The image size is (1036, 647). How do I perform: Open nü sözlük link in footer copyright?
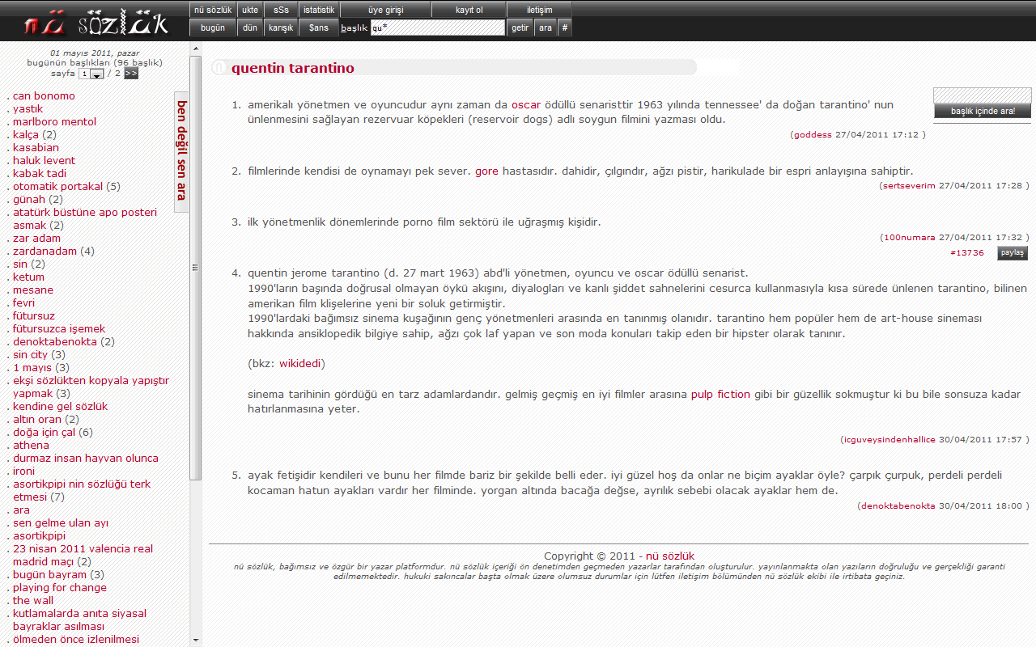(x=669, y=556)
